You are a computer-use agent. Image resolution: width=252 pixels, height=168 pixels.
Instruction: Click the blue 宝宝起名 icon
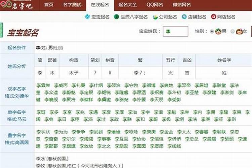pos(87,16)
